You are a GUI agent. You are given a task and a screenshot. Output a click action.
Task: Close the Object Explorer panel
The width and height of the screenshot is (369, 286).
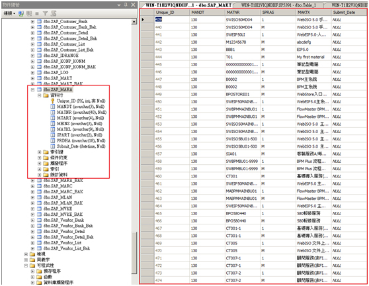[133, 5]
